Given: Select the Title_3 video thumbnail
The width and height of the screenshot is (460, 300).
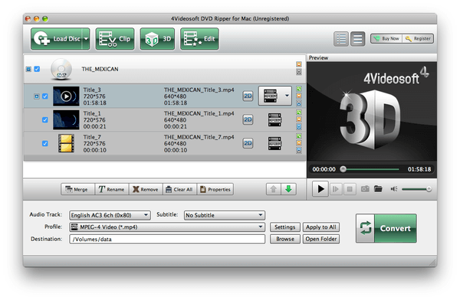Looking at the screenshot, I should 66,96.
